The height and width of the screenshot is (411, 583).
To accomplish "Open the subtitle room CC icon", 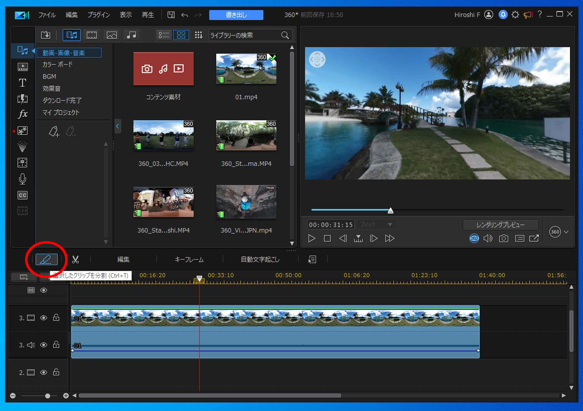I will pos(23,195).
